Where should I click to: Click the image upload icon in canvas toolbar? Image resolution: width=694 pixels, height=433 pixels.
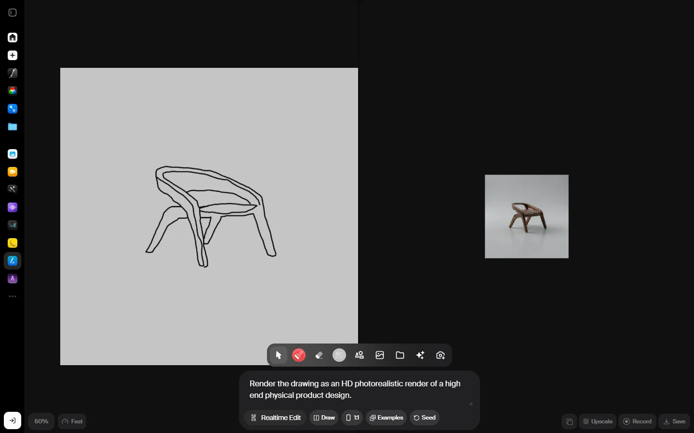coord(380,356)
